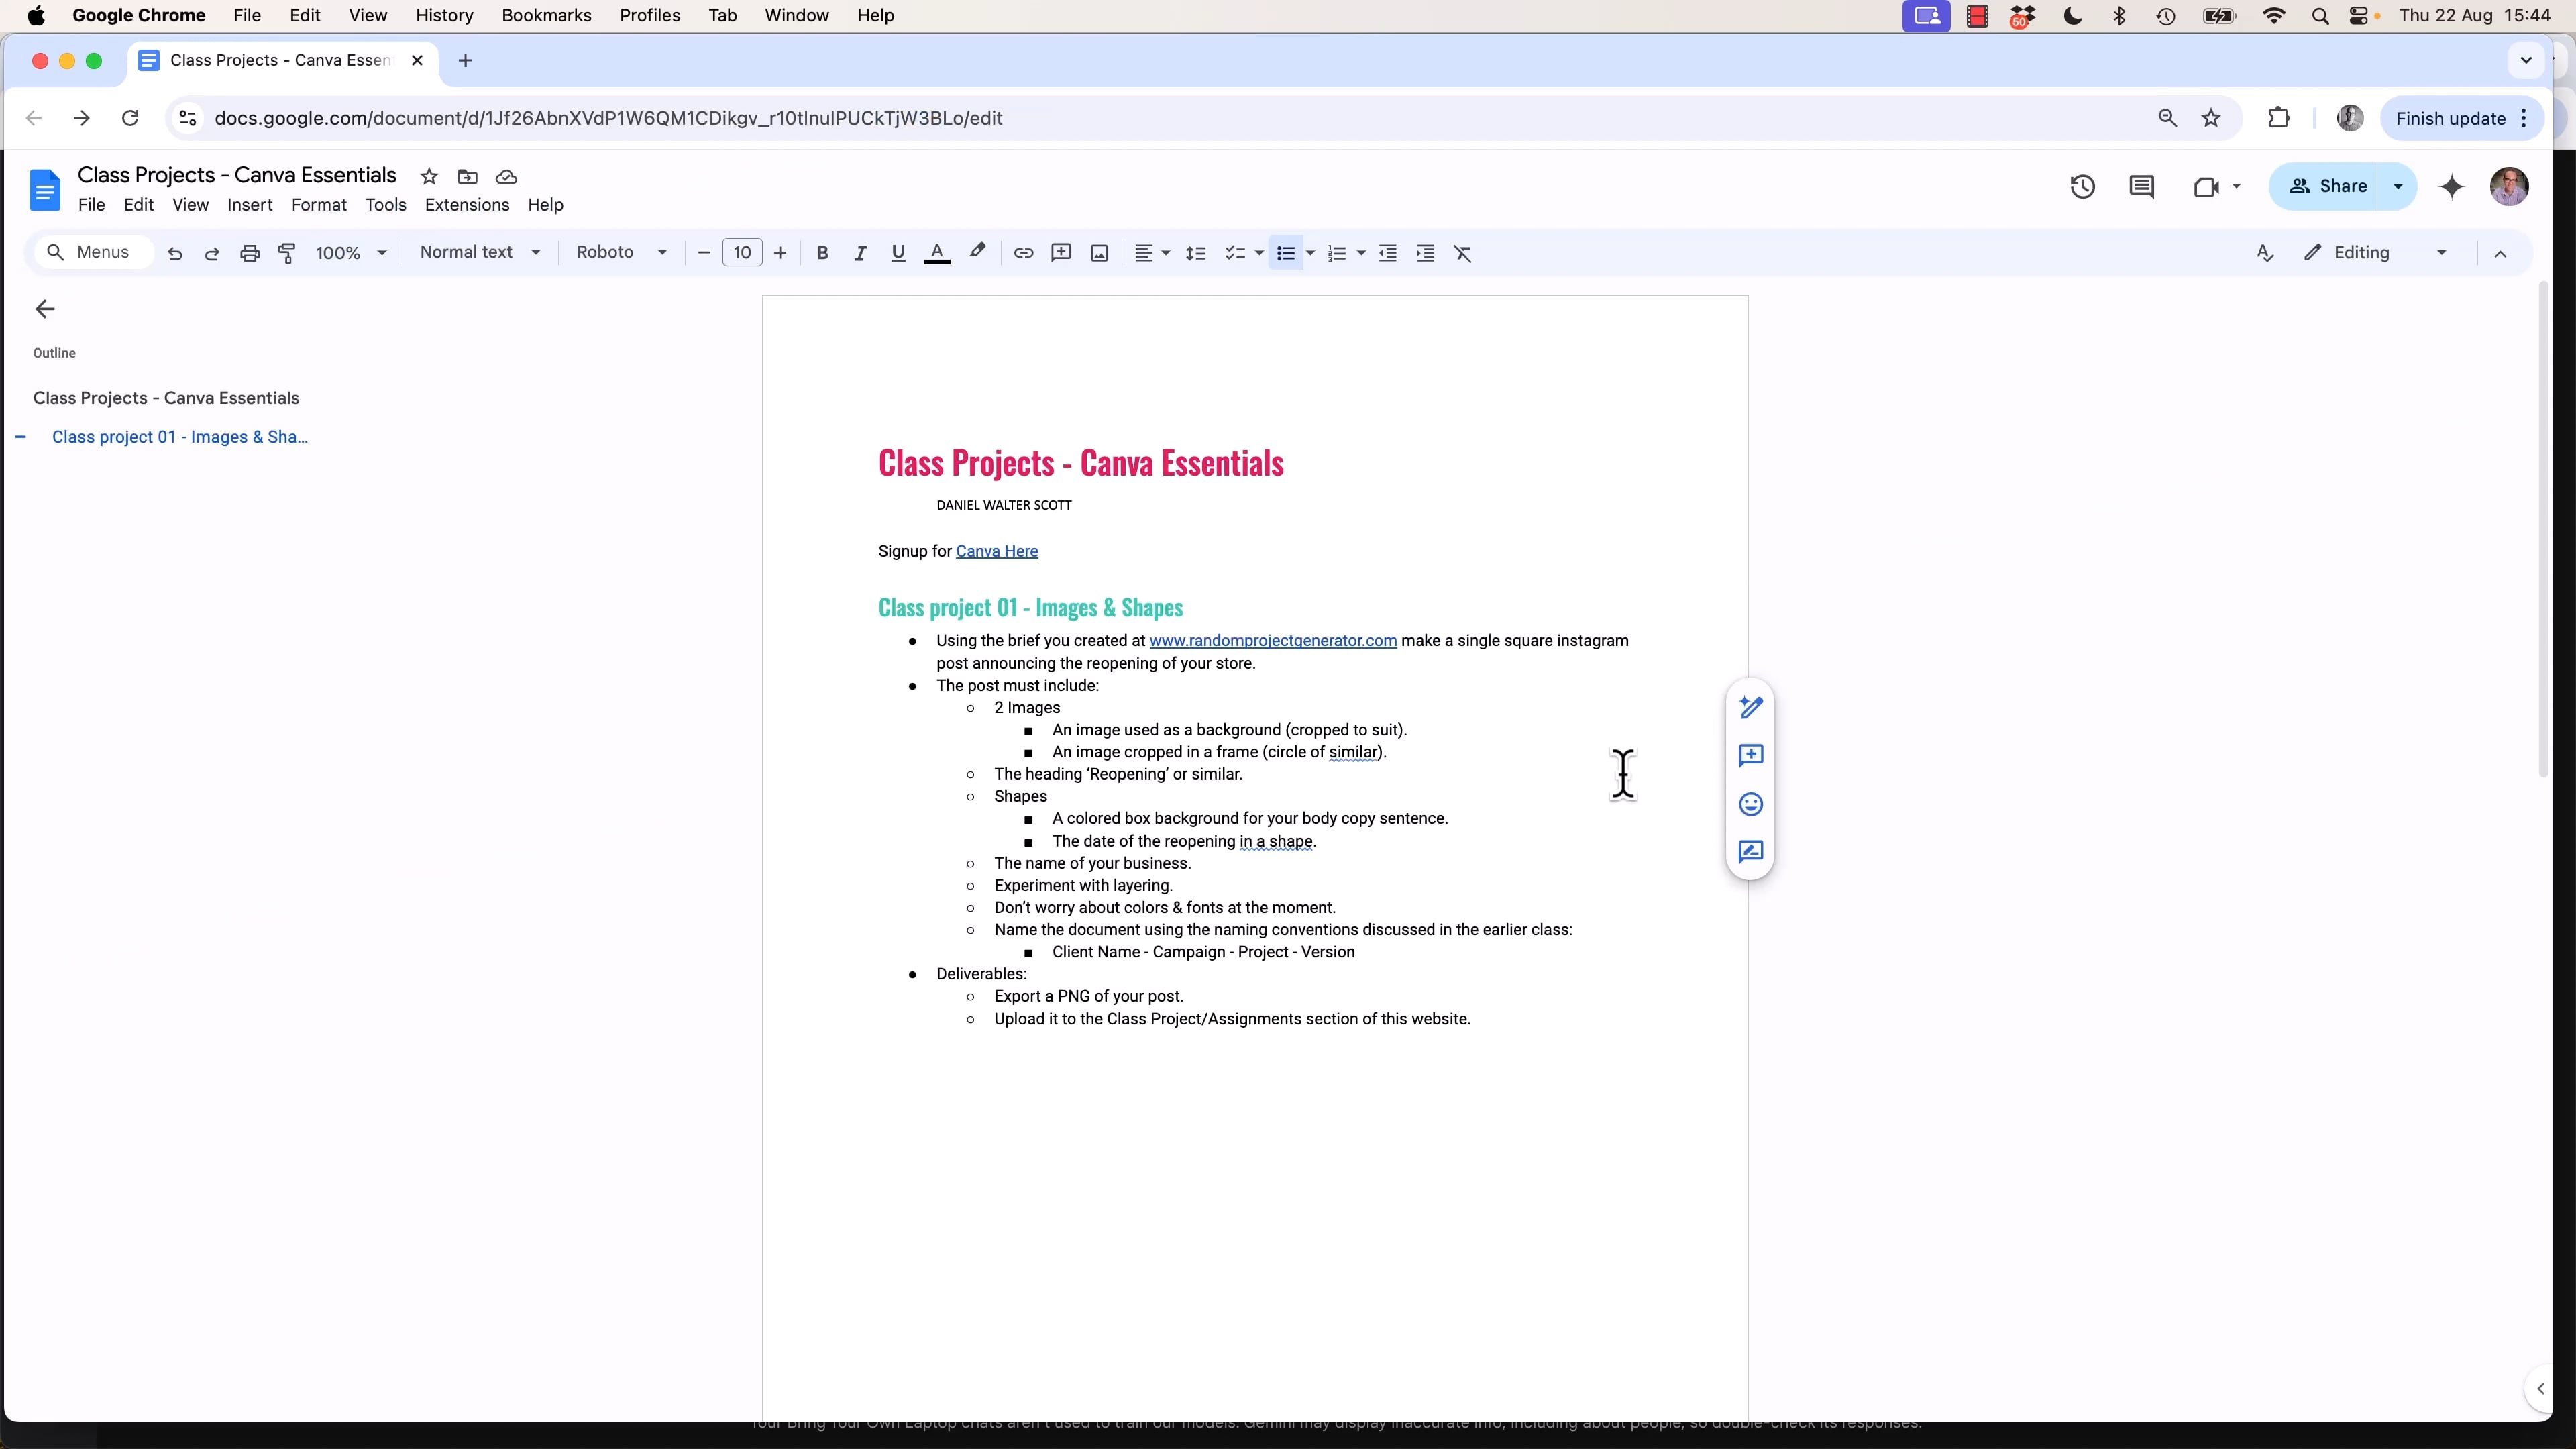Click the Help me write pencil icon
The image size is (2576, 1449).
pyautogui.click(x=1750, y=707)
